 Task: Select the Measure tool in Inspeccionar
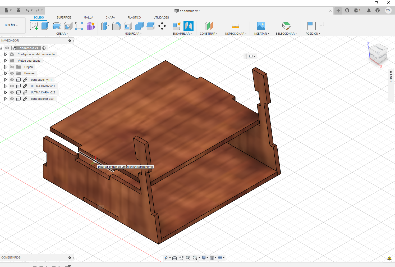pyautogui.click(x=235, y=26)
